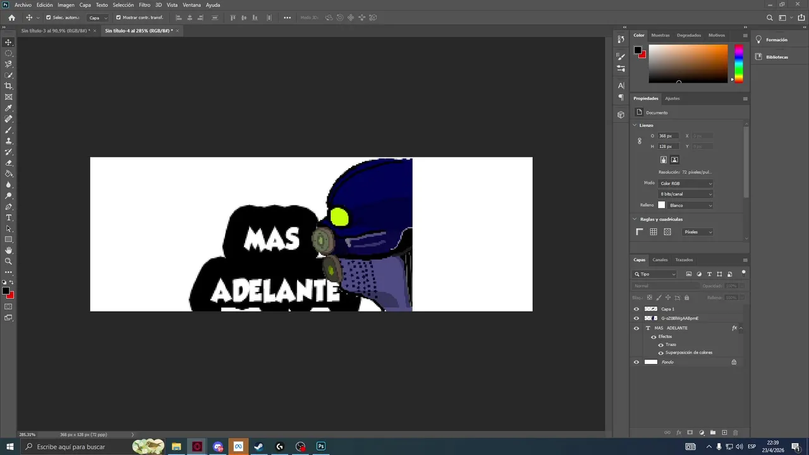The width and height of the screenshot is (809, 455).
Task: Open the Filtro menu
Action: pos(145,5)
